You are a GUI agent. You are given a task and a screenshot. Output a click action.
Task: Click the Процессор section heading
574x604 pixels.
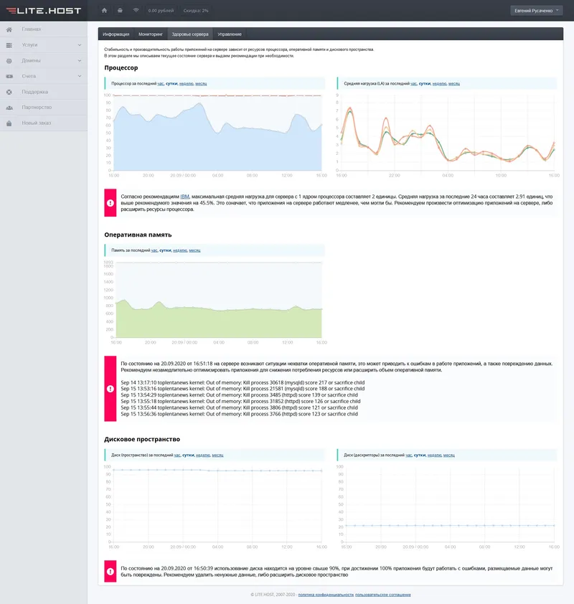point(121,68)
